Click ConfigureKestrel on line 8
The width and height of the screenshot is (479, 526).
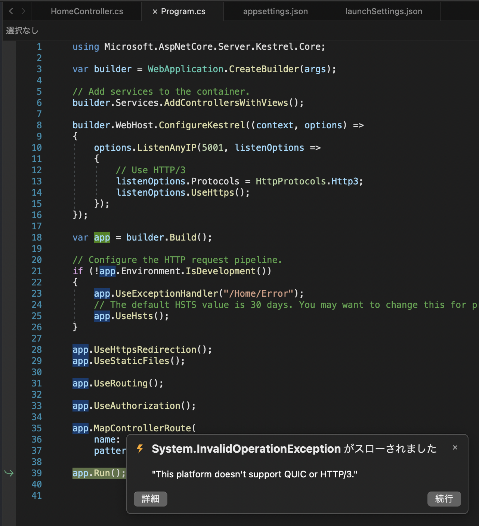tap(202, 125)
